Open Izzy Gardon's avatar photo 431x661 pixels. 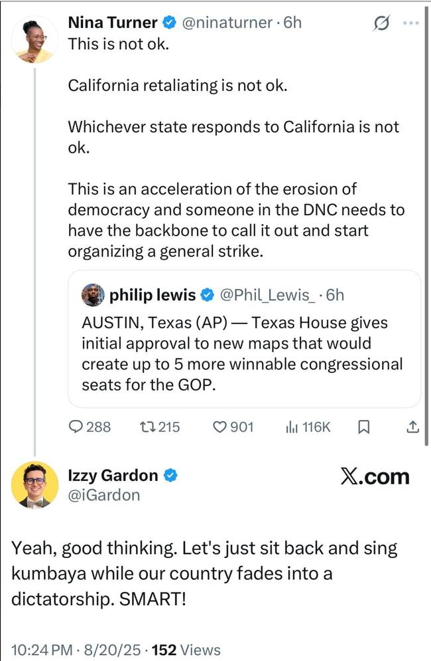click(34, 485)
